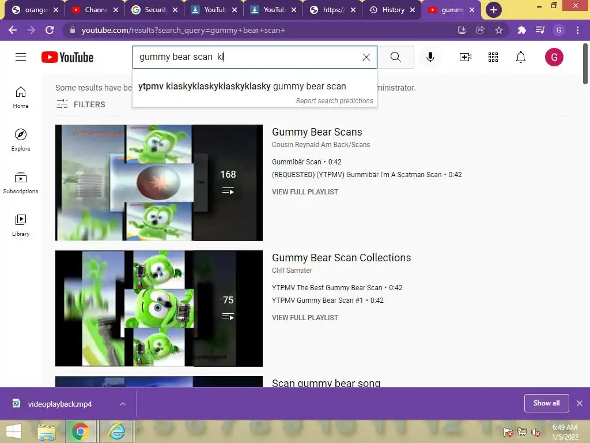Click the Chrome taskbar icon
Image resolution: width=590 pixels, height=443 pixels.
[x=80, y=431]
